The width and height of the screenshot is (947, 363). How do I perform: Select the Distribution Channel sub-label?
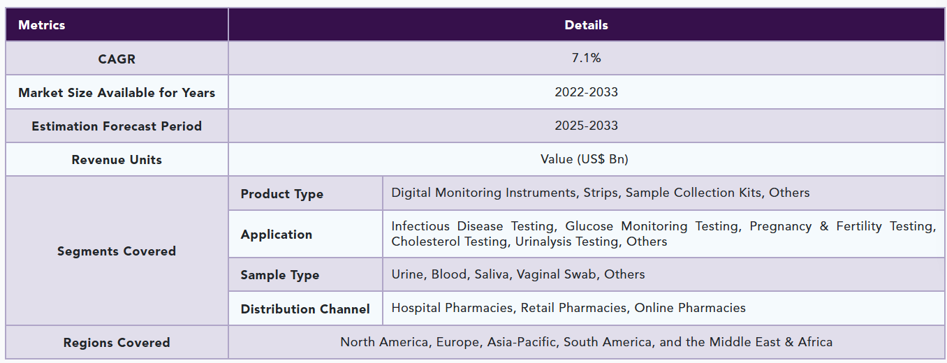pyautogui.click(x=305, y=309)
